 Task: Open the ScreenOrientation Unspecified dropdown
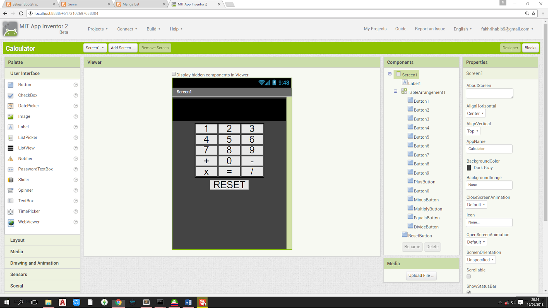pyautogui.click(x=480, y=259)
